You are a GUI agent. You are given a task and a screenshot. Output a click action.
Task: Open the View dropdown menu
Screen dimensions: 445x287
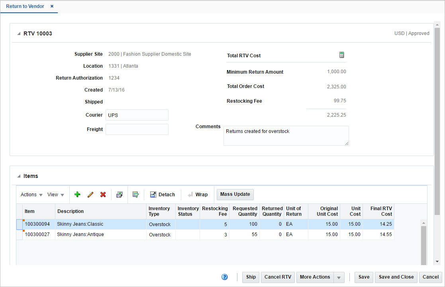pos(56,195)
